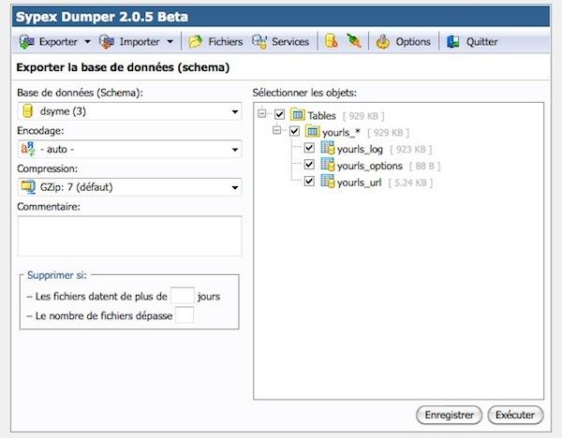
Task: Click the Tables label in tree
Action: pos(321,116)
